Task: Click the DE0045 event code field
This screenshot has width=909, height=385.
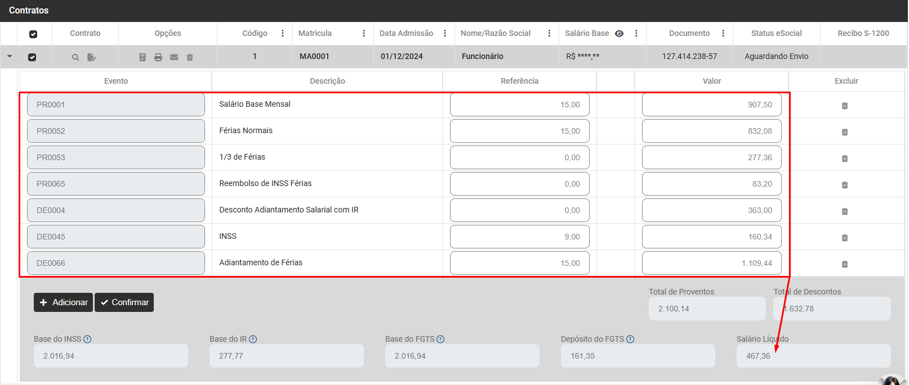Action: pyautogui.click(x=116, y=237)
